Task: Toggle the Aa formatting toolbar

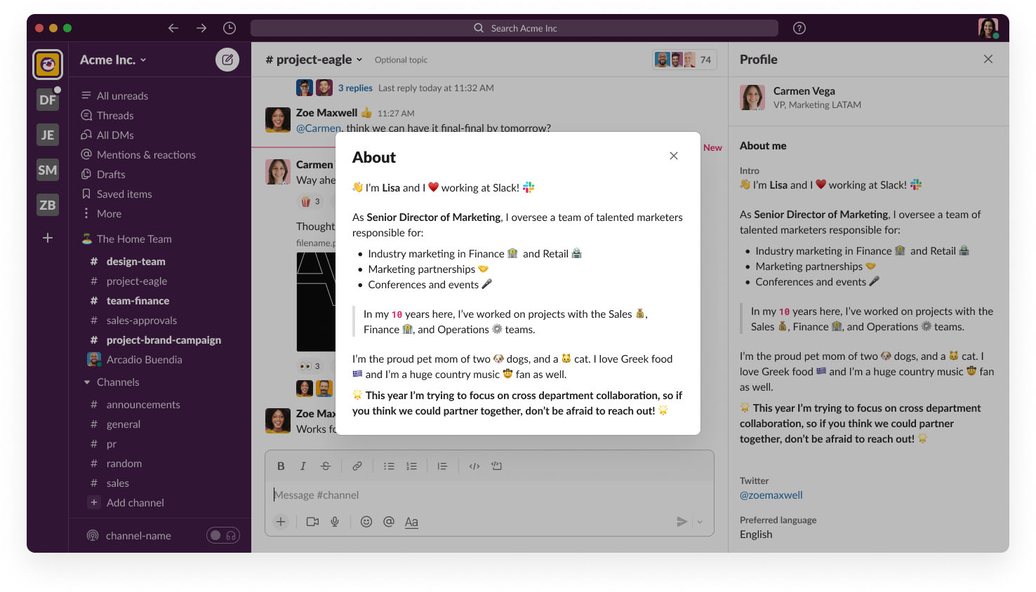Action: click(x=411, y=522)
